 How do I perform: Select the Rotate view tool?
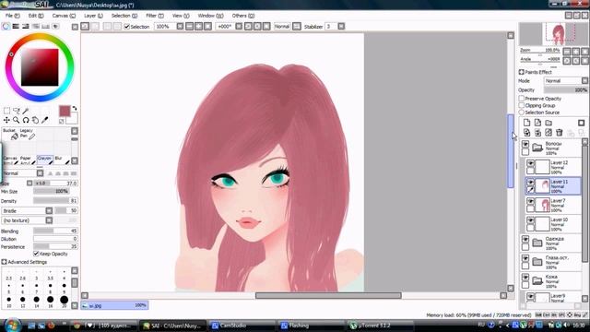pos(26,120)
